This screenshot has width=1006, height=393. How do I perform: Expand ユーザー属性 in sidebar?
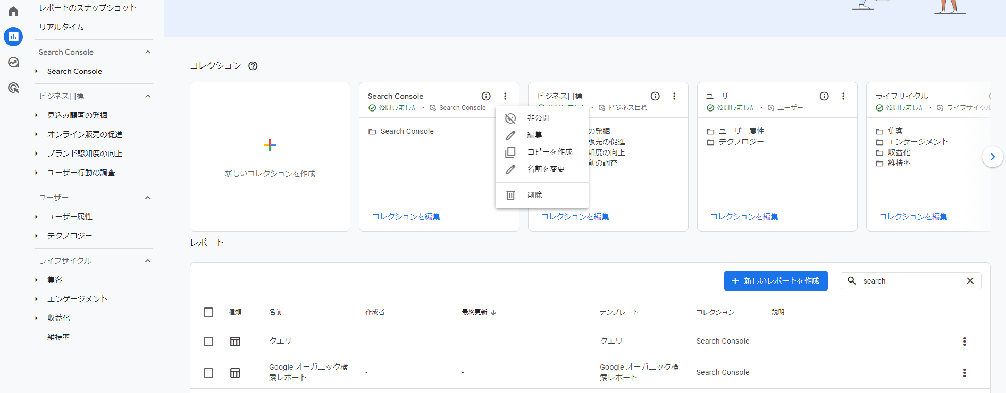pos(36,217)
